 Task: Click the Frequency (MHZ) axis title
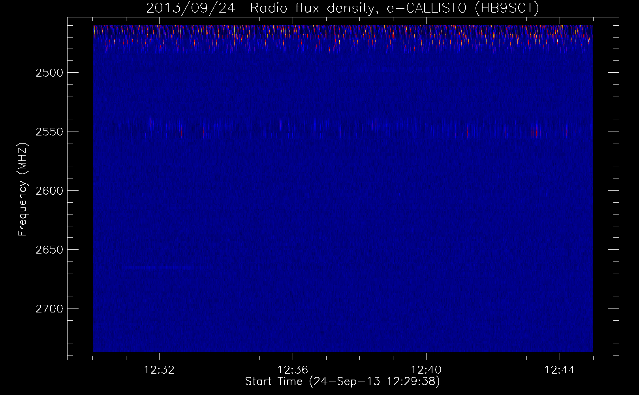click(x=23, y=190)
